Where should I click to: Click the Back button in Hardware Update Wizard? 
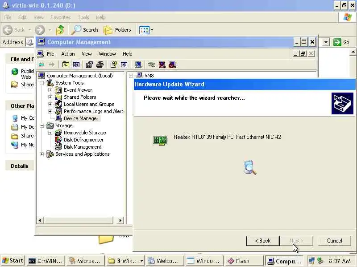(263, 241)
